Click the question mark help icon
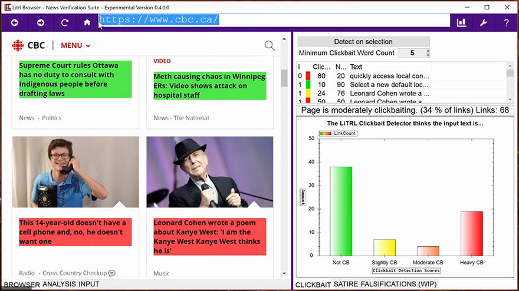This screenshot has height=291, width=519. click(506, 22)
